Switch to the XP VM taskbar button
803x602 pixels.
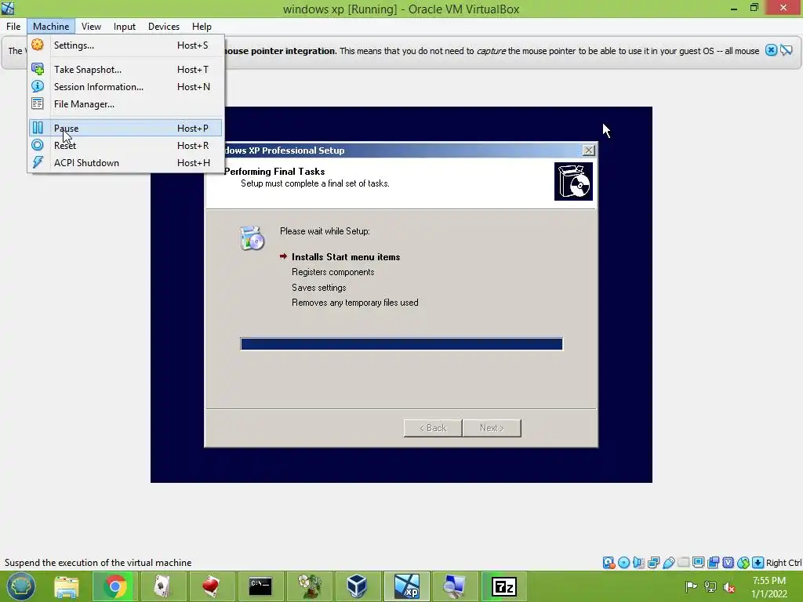pyautogui.click(x=407, y=586)
